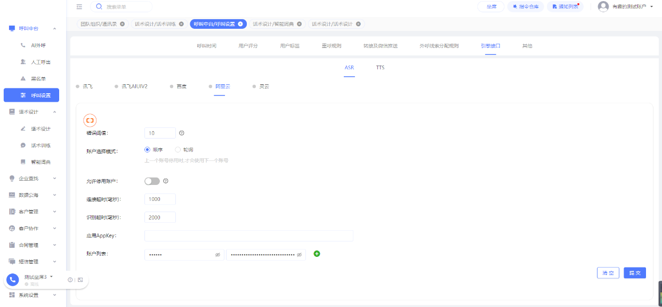Image resolution: width=662 pixels, height=307 pixels.
Task: Reveal the first account password field
Action: tap(217, 255)
